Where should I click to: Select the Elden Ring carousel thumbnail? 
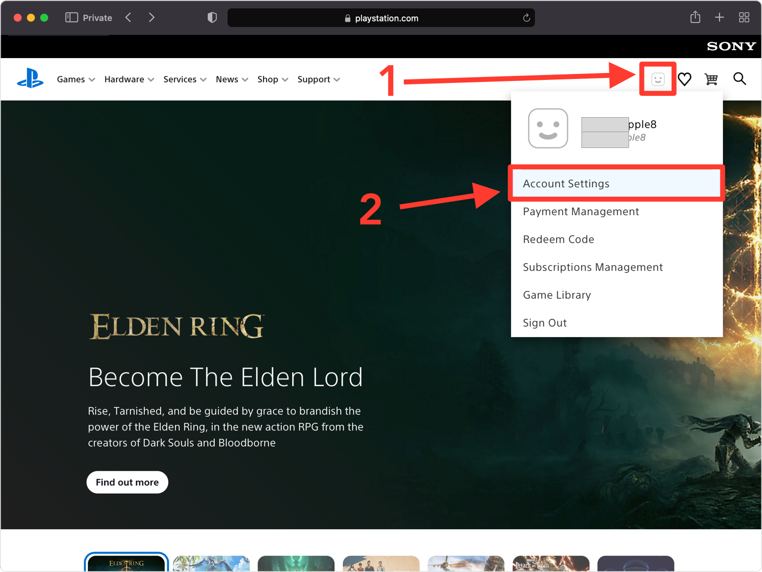pos(127,563)
